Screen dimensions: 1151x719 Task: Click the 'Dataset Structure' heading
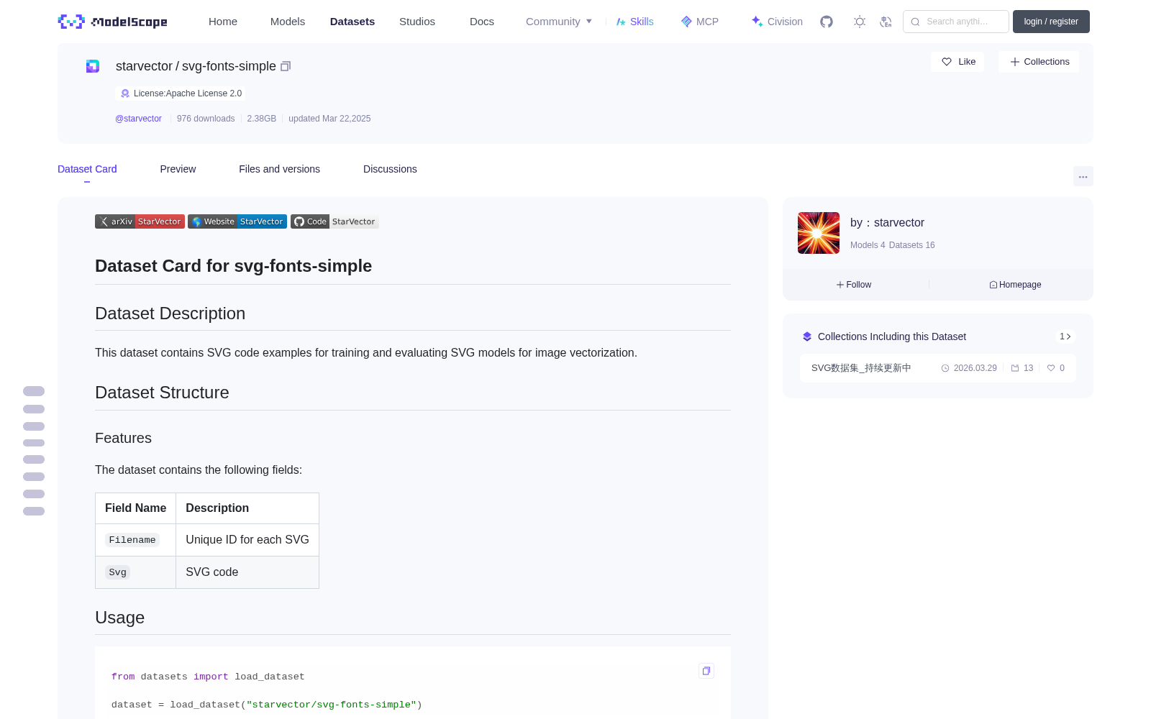coord(162,393)
